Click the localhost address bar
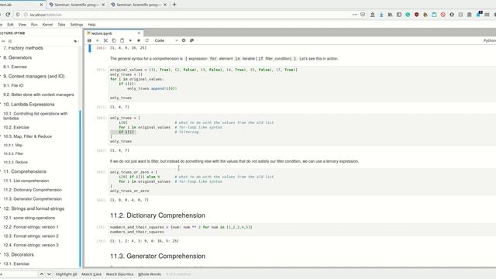 pos(190,15)
